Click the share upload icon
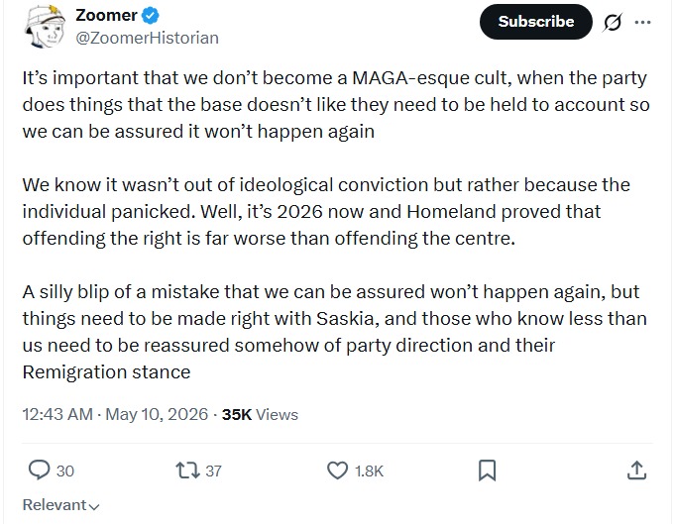This screenshot has height=524, width=674. point(636,471)
